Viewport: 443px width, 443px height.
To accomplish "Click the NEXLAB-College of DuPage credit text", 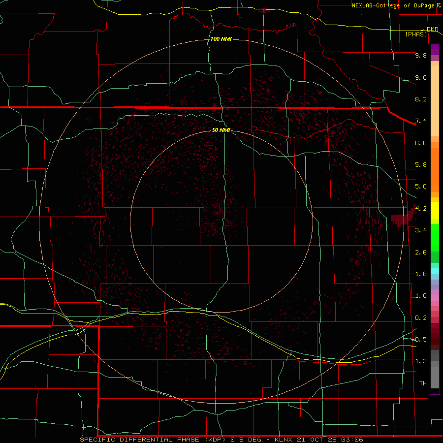I will pyautogui.click(x=396, y=5).
